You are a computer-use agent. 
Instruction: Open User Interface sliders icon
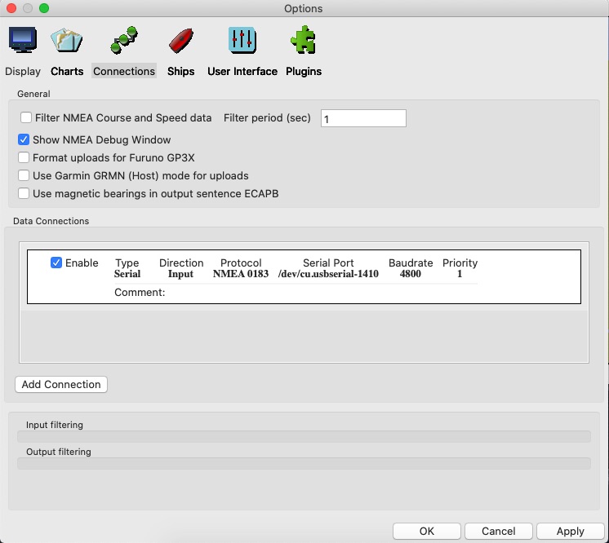[242, 40]
